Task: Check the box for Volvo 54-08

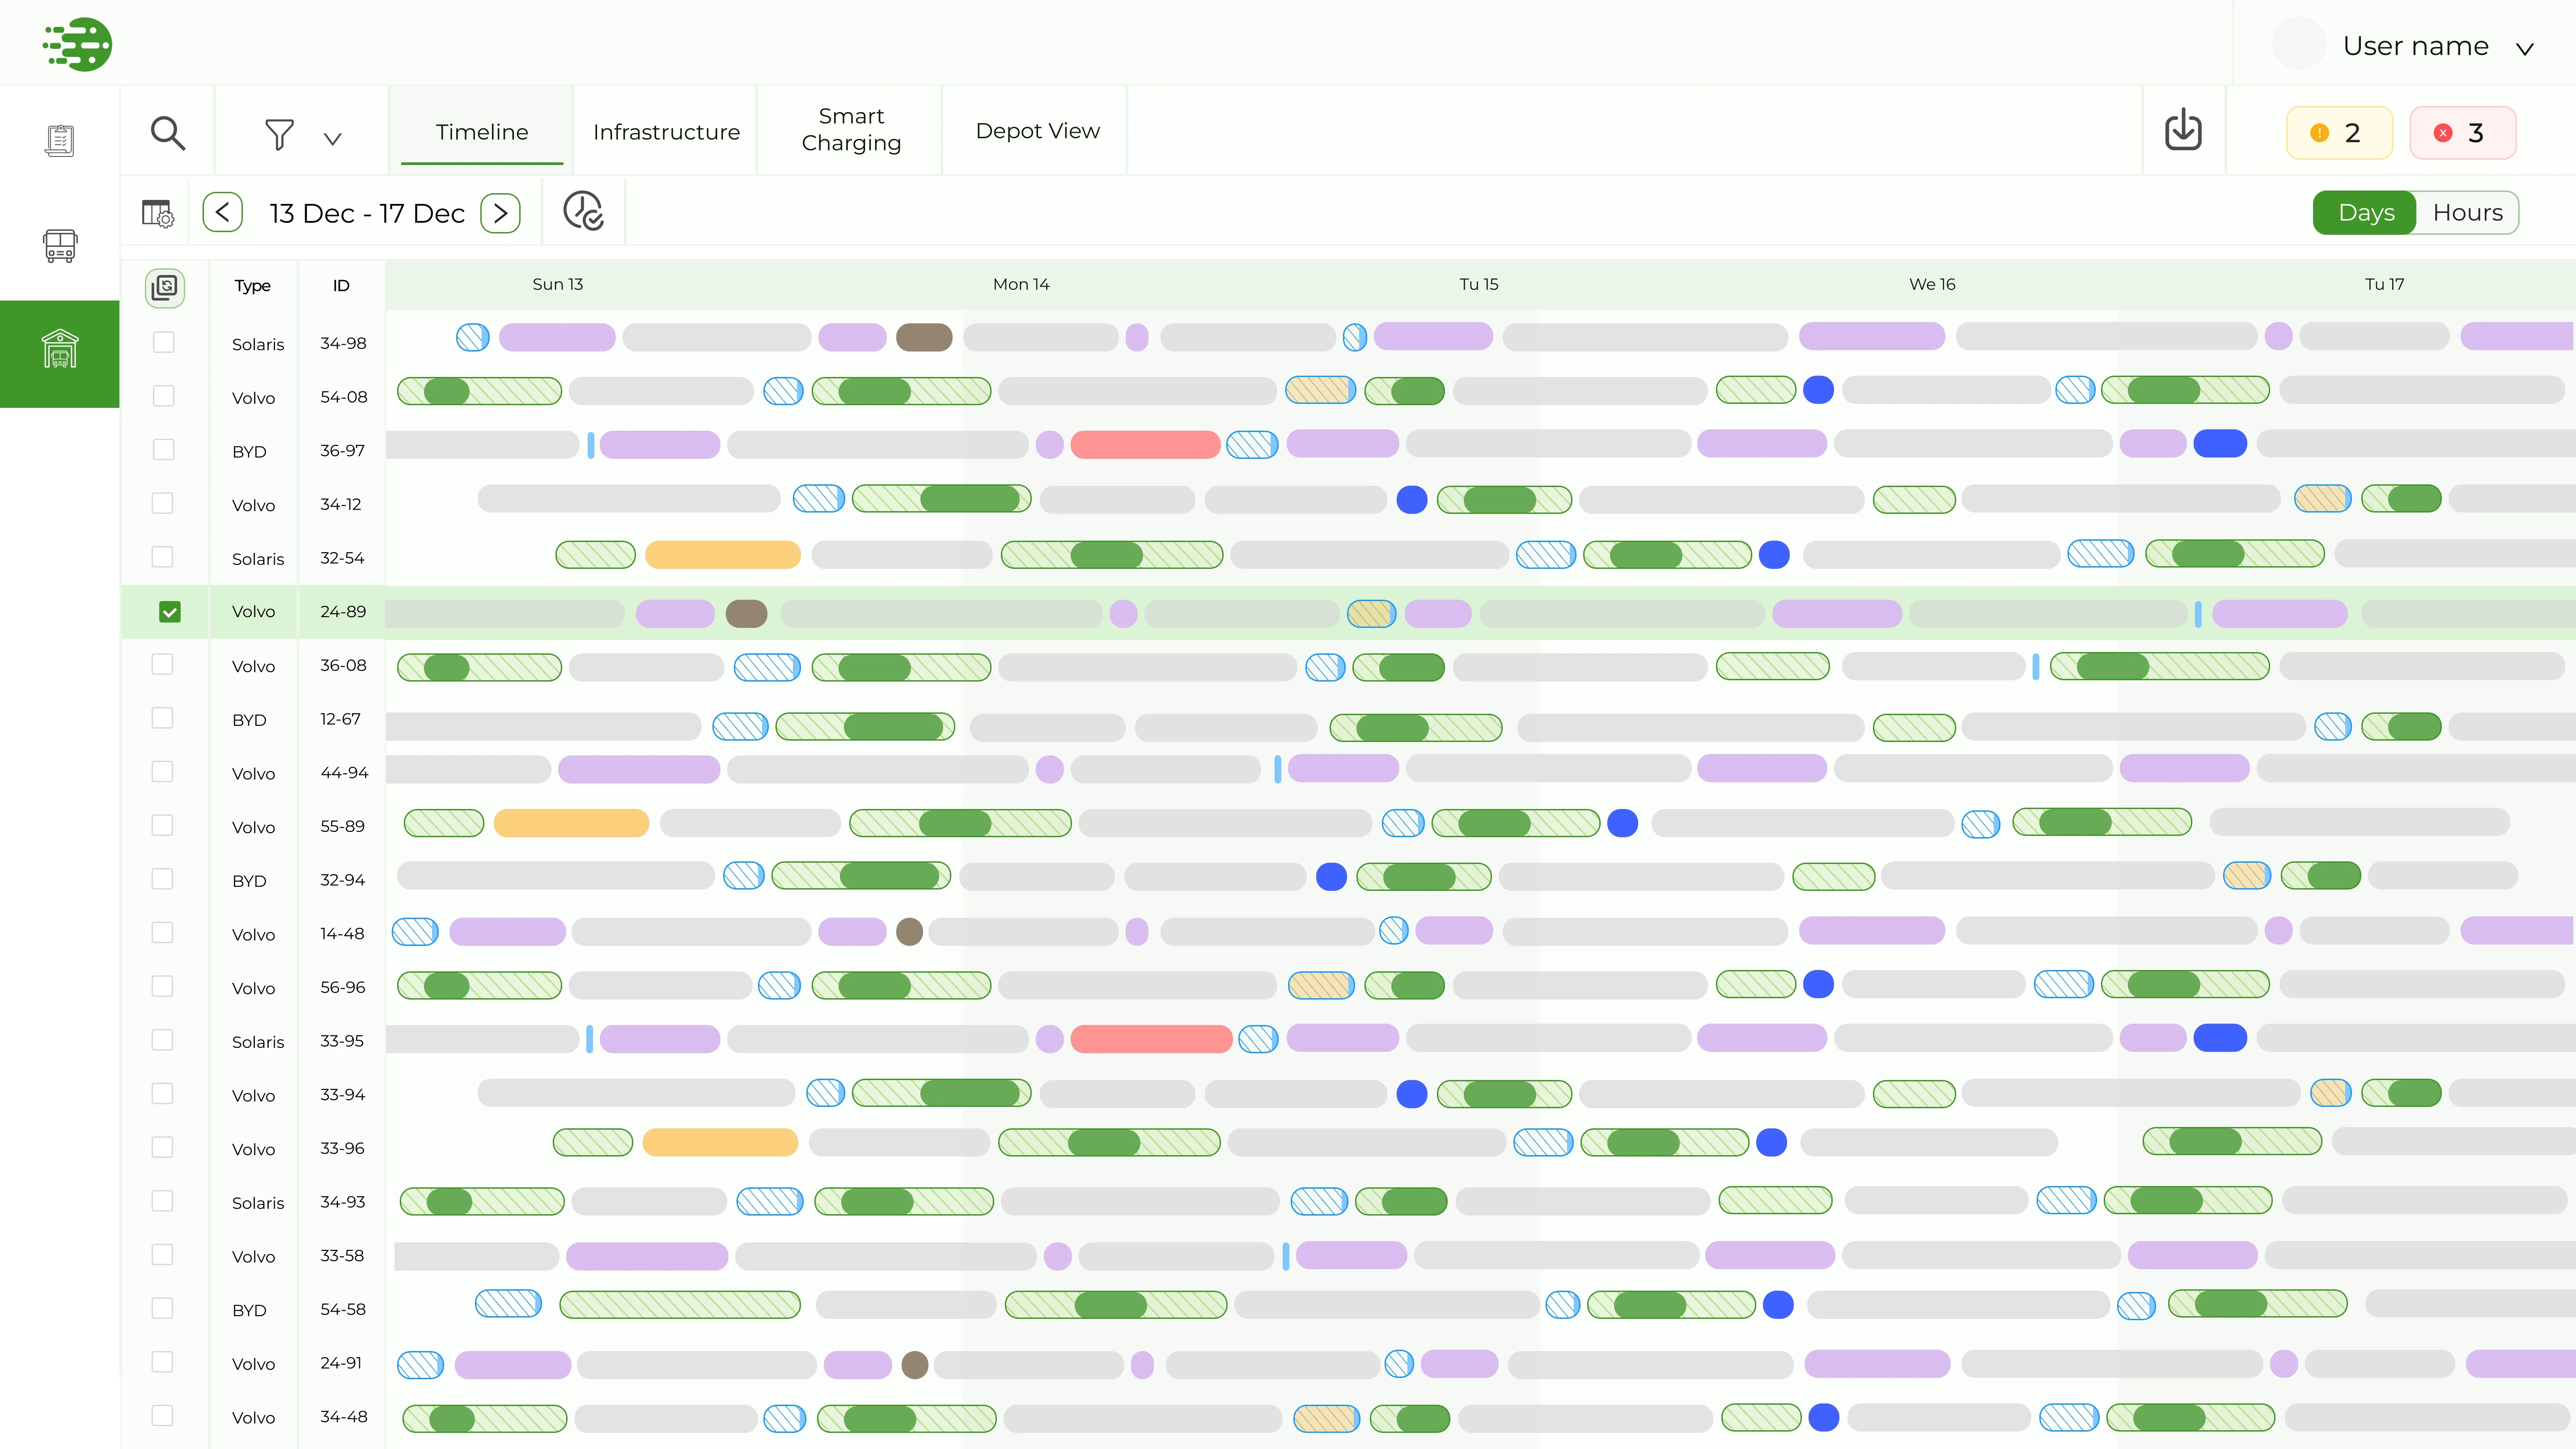Action: click(163, 396)
